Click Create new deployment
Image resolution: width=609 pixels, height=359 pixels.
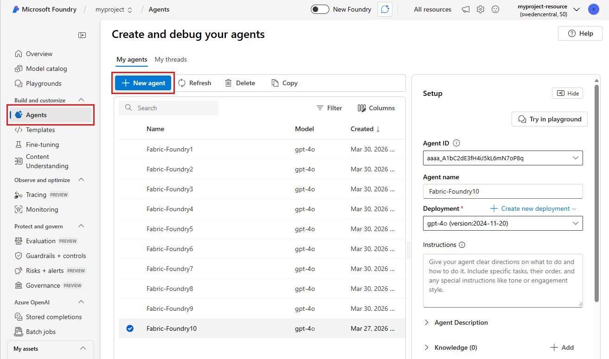[x=533, y=208]
